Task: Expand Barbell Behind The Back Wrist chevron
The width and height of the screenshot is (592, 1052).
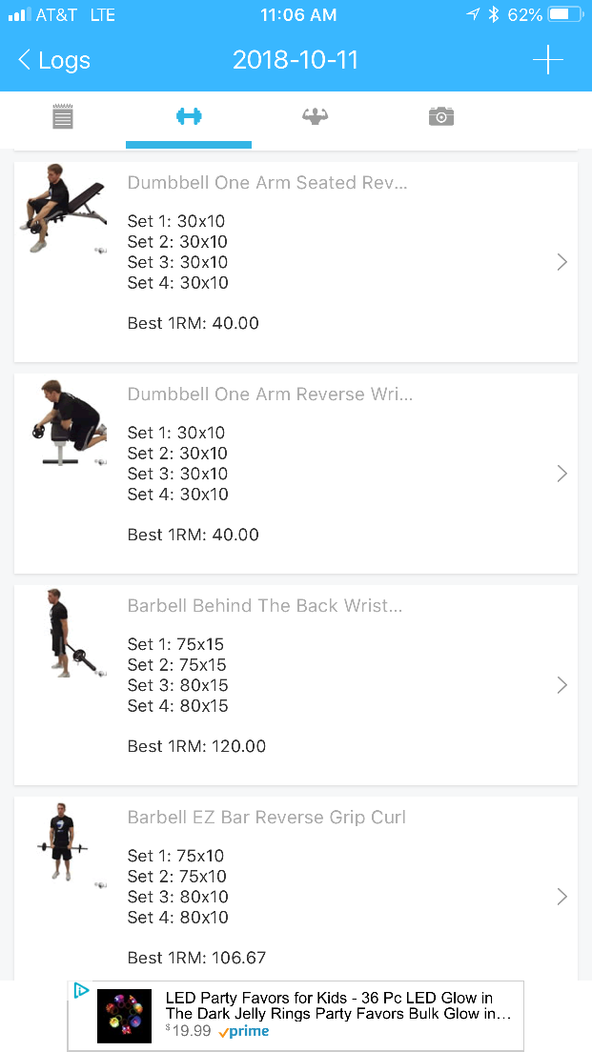Action: [561, 685]
